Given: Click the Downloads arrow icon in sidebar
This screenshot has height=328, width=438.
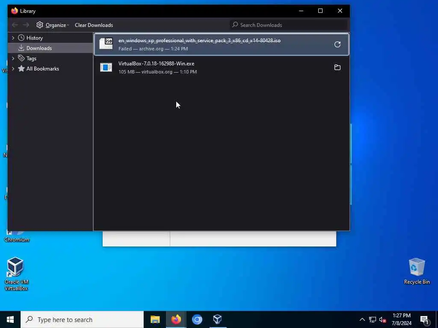Looking at the screenshot, I should tap(21, 48).
